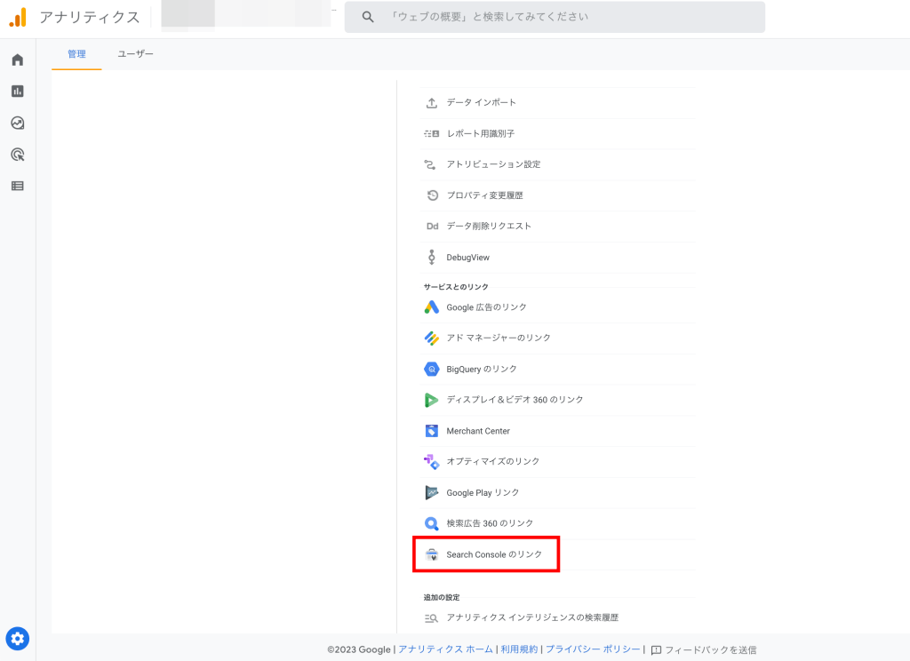Screen dimensions: 910x661
Task: Click the Google Ads logo icon
Action: (x=431, y=307)
